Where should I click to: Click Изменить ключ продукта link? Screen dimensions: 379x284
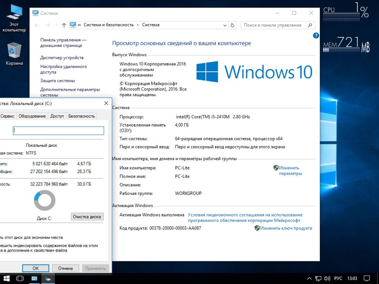click(x=286, y=228)
